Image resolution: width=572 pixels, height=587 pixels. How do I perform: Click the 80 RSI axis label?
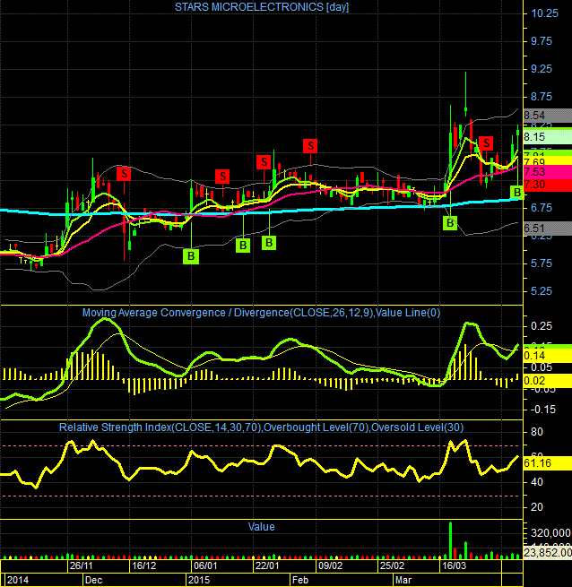537,432
